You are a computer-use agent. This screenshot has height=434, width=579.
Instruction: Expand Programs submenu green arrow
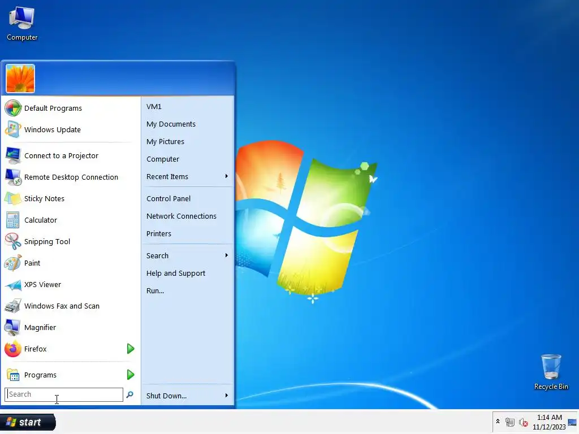[131, 375]
